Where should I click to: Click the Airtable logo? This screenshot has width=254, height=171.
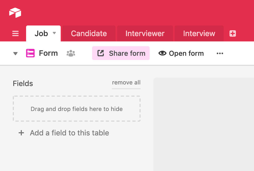pos(15,12)
